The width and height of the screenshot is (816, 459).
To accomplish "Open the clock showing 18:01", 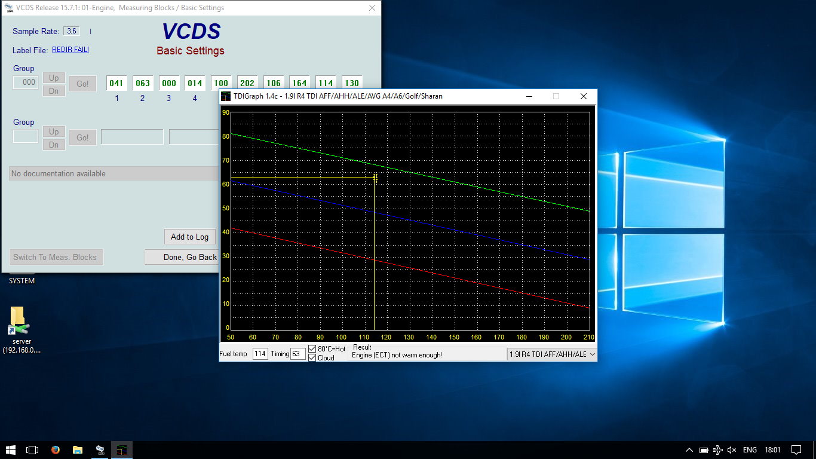I will tap(772, 450).
